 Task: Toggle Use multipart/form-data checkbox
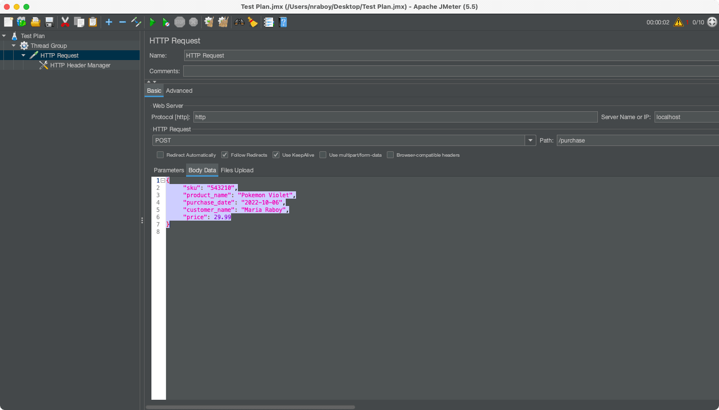click(323, 155)
